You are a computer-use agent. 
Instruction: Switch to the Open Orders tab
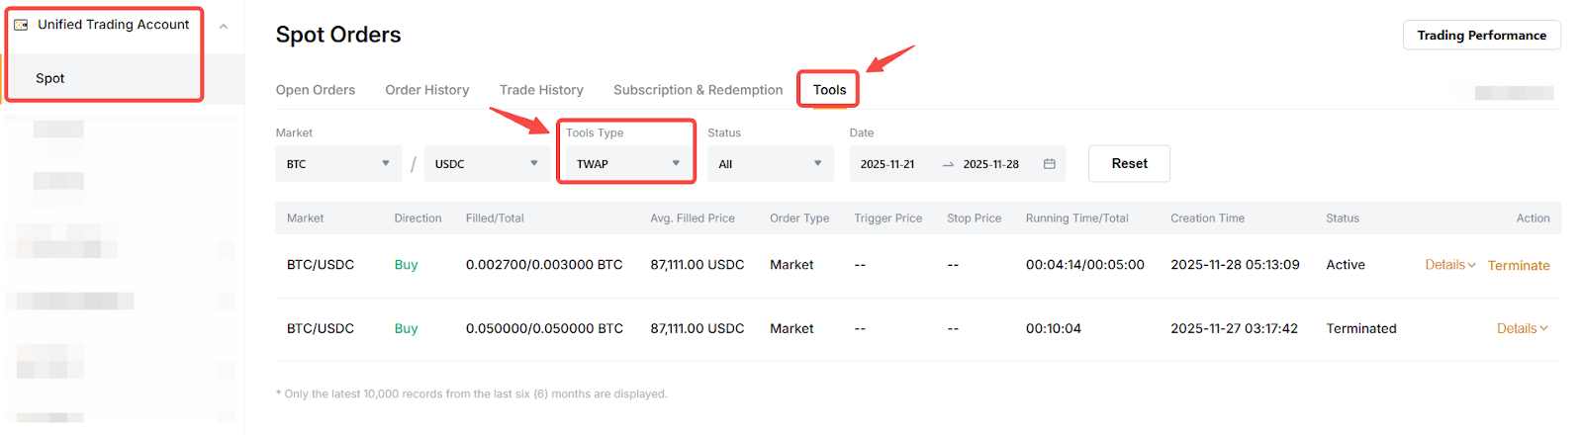[x=315, y=90]
